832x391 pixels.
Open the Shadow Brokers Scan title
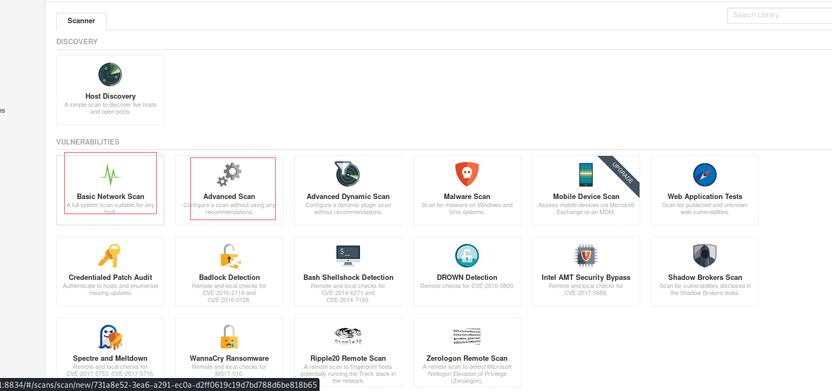point(705,277)
